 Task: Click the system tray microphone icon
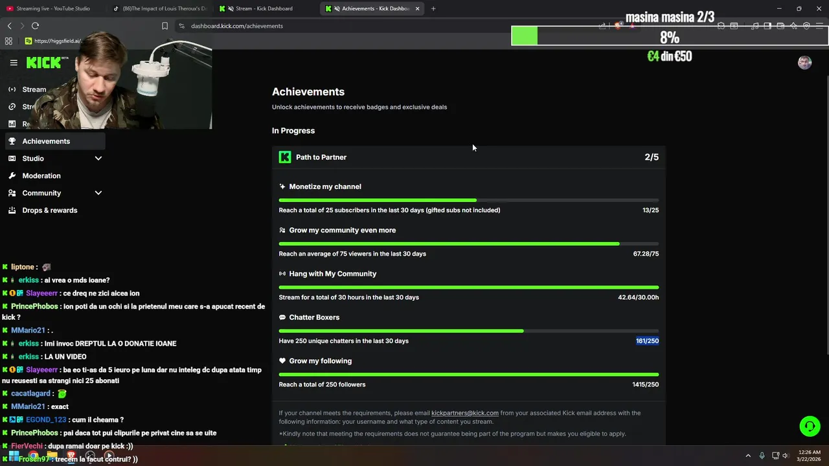click(x=762, y=456)
